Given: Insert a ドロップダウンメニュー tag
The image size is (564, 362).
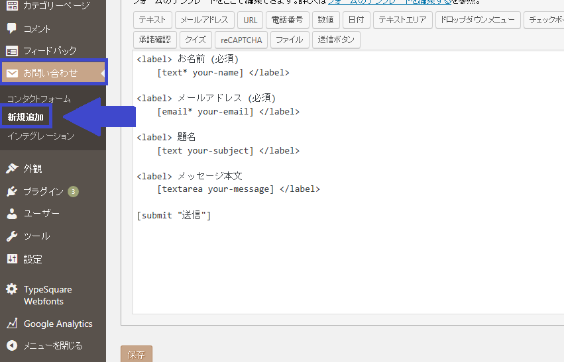Looking at the screenshot, I should [x=477, y=20].
